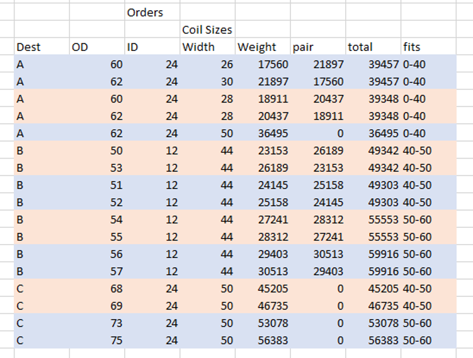The width and height of the screenshot is (473, 358).
Task: Select OD cell 52
Action: click(97, 202)
